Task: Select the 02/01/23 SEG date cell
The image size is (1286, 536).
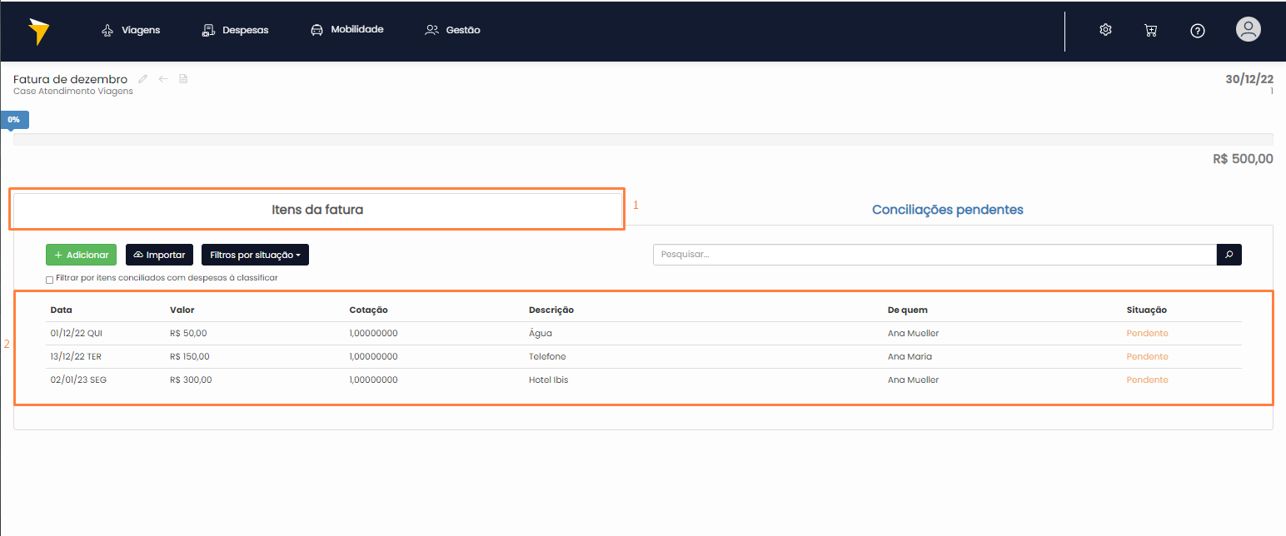Action: [78, 380]
